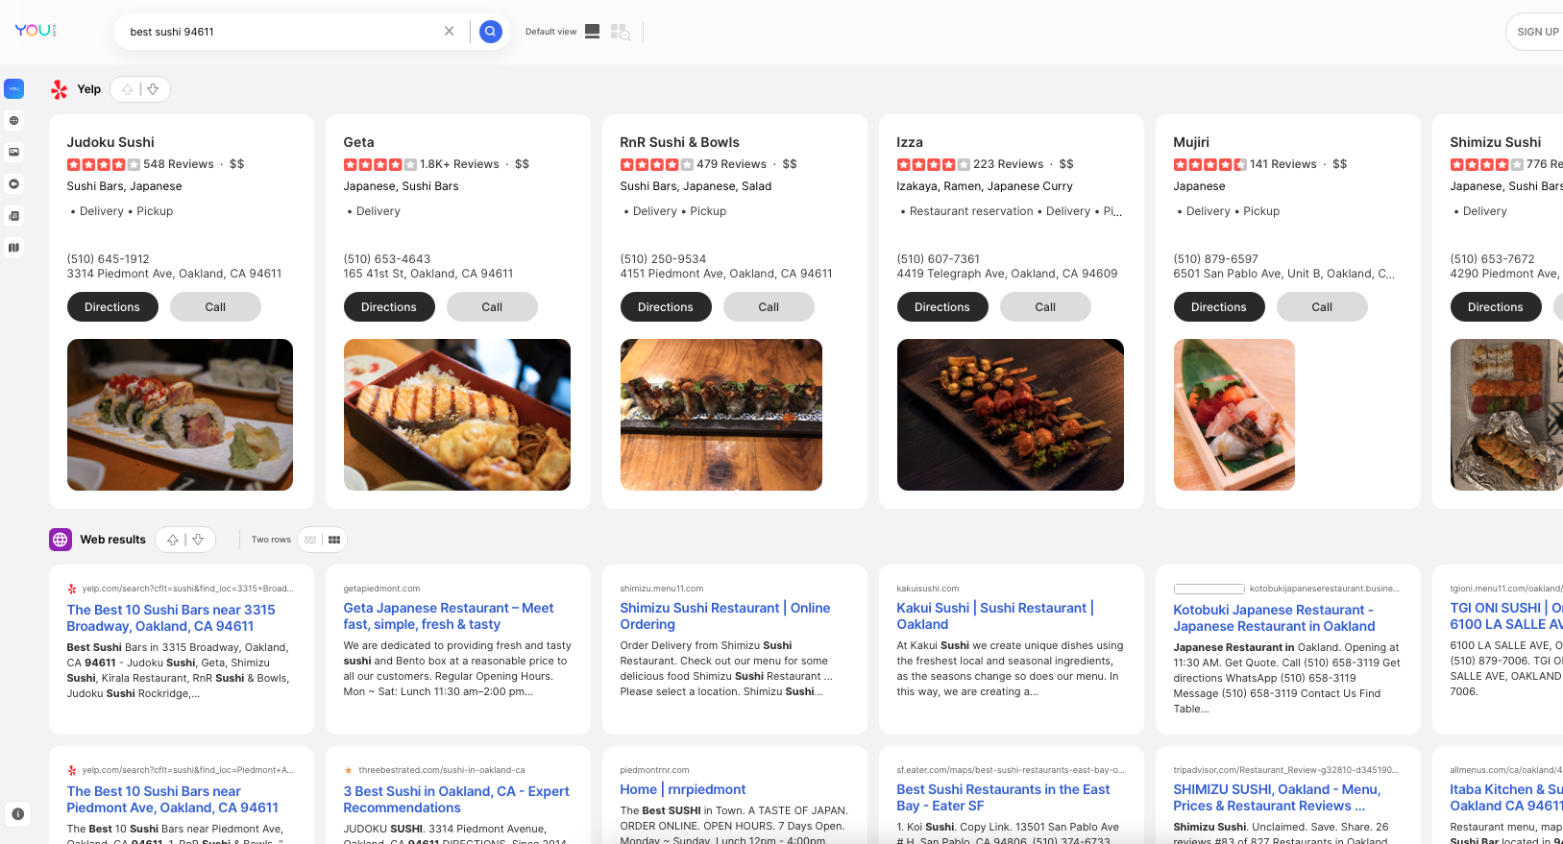
Task: Open 'Home | rnrpiedmont' link
Action: (683, 789)
